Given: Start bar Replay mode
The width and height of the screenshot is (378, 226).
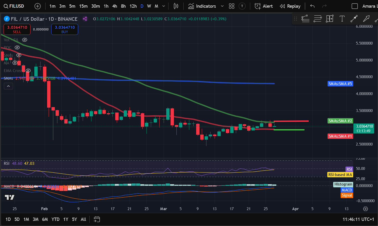Looking at the screenshot, I should tap(290, 6).
